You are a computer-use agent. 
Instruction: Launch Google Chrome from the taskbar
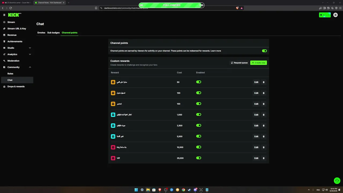[x=183, y=190]
